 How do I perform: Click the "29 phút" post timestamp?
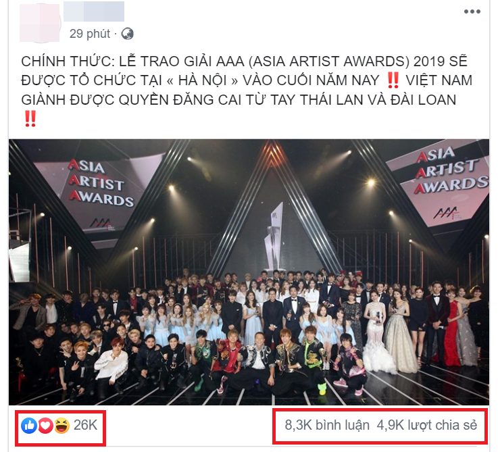click(90, 34)
